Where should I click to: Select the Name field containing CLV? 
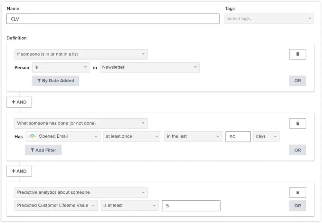pyautogui.click(x=113, y=19)
